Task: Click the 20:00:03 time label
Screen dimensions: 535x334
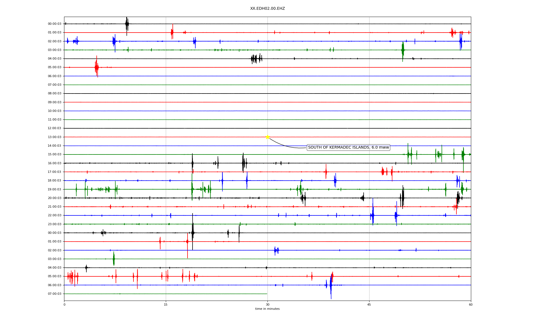Action: point(55,198)
